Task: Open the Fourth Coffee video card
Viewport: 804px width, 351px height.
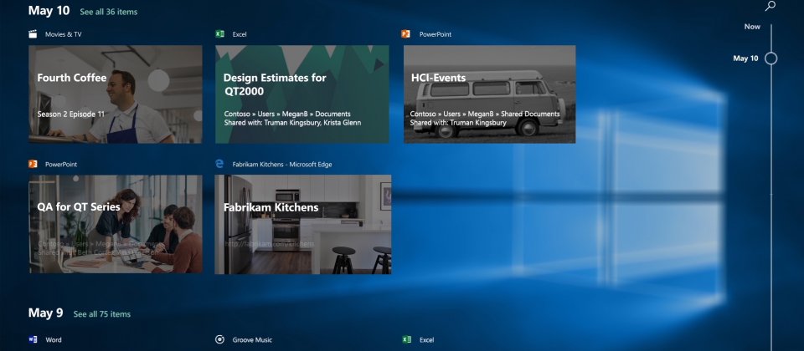Action: (116, 94)
